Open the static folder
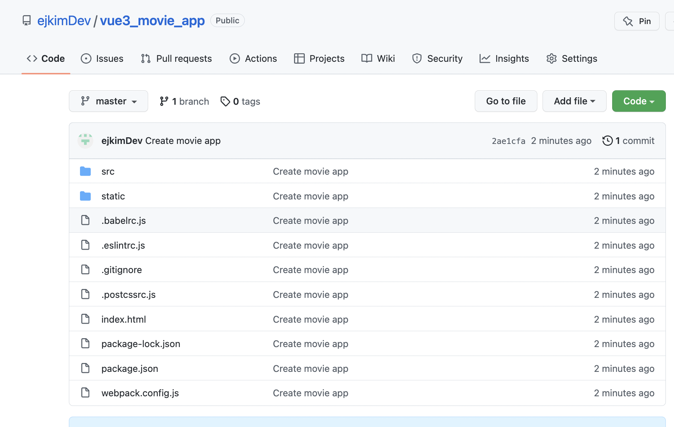The height and width of the screenshot is (427, 674). (113, 196)
